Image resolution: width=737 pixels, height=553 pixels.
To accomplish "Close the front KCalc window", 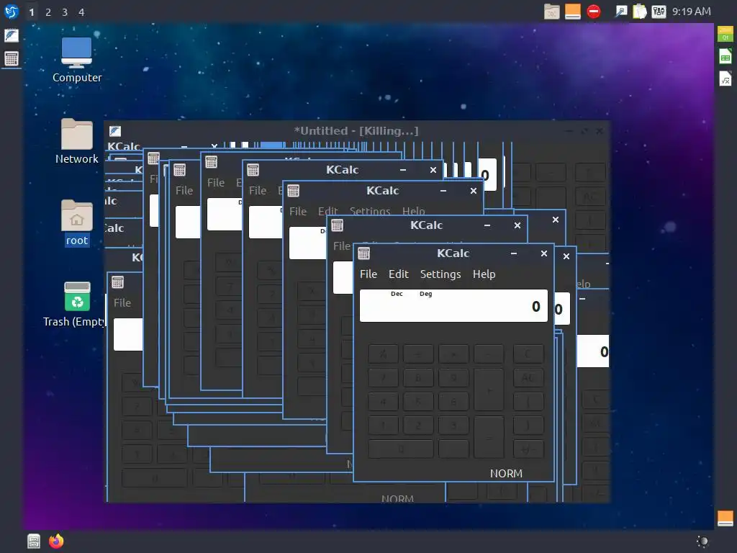I will coord(544,253).
